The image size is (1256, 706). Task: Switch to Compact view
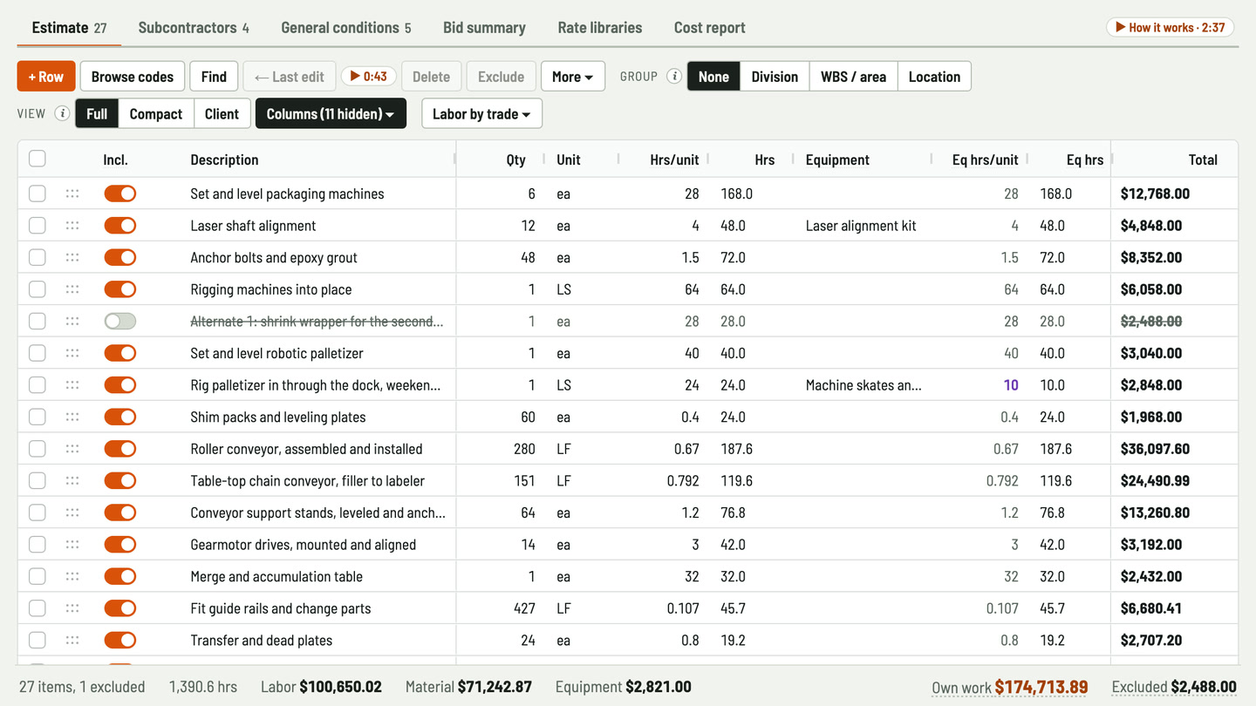click(x=156, y=114)
